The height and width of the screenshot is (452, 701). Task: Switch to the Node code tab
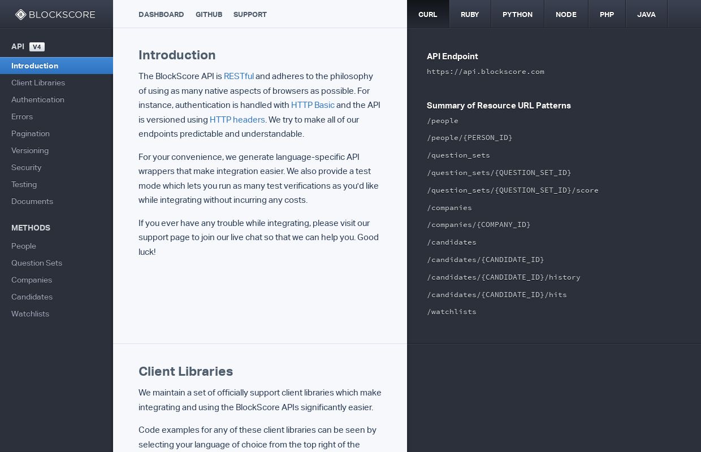566,14
